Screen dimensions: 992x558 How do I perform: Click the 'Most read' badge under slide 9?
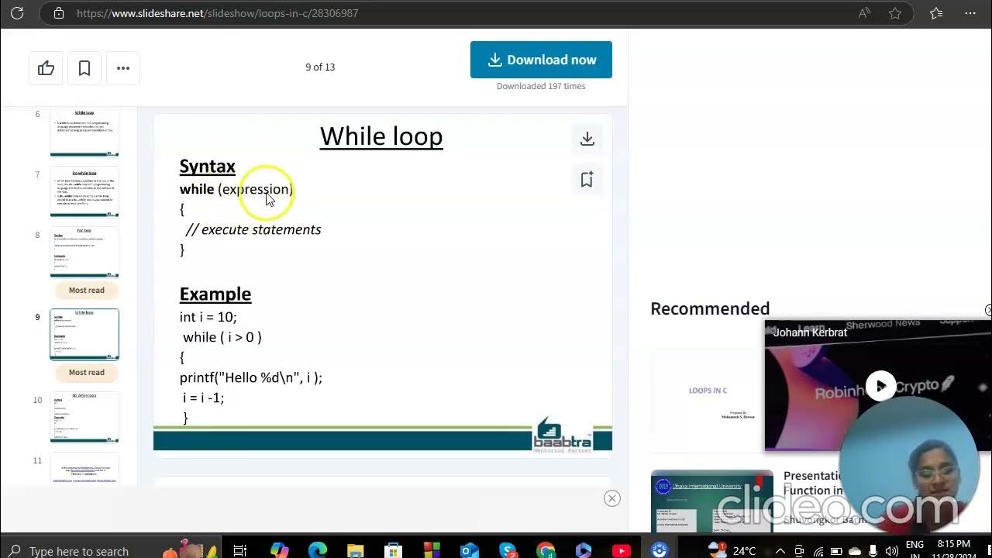point(87,373)
